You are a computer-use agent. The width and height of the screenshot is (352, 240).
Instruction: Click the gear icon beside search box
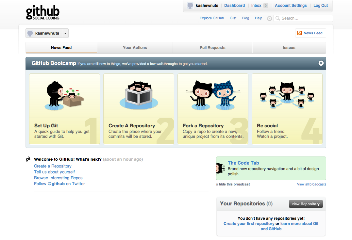pos(269,19)
